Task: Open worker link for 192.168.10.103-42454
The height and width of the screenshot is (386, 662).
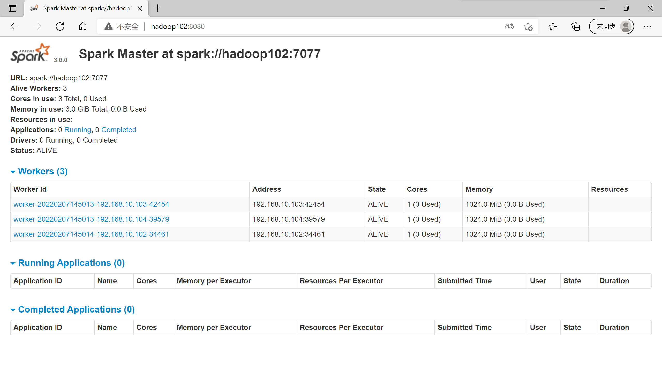Action: pyautogui.click(x=91, y=204)
